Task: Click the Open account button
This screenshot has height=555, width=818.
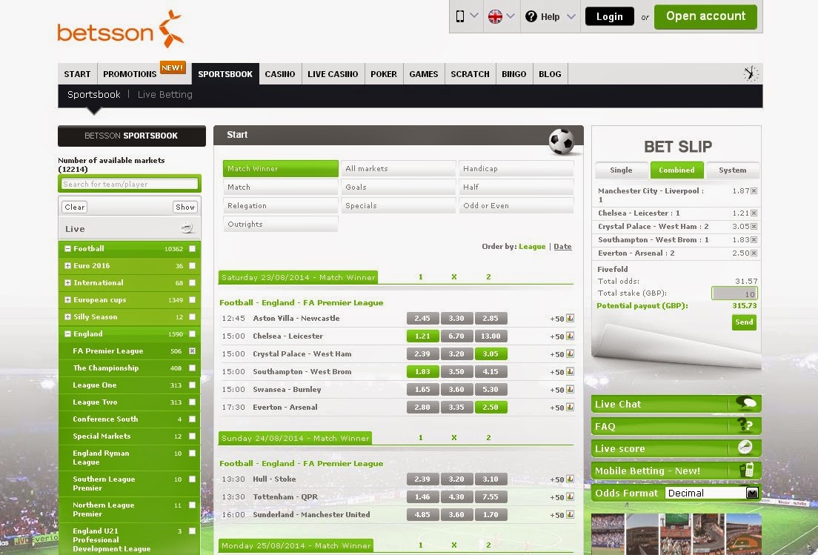Action: [x=705, y=17]
